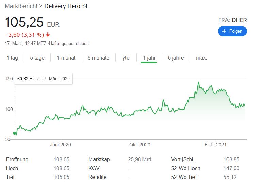Click the KGV label
Screen dimensions: 253x185
94,168
